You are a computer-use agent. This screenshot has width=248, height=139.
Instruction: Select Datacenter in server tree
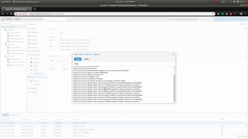click(x=10, y=27)
